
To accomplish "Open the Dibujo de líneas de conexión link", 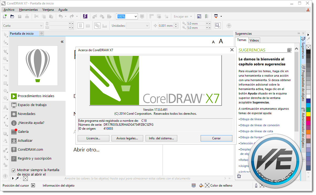I will (x=260, y=125).
